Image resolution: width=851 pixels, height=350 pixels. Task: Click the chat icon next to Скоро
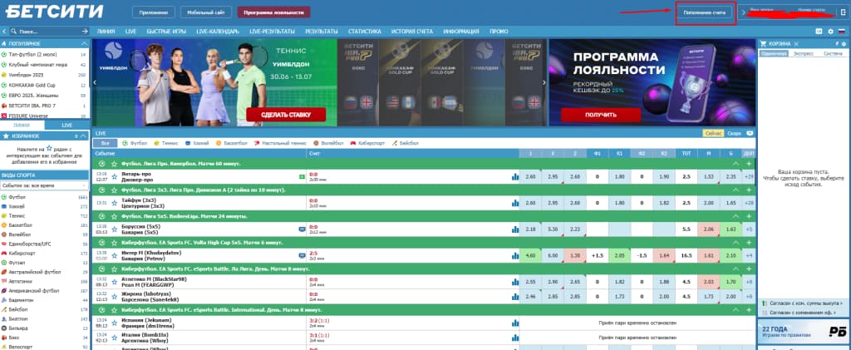(x=750, y=133)
